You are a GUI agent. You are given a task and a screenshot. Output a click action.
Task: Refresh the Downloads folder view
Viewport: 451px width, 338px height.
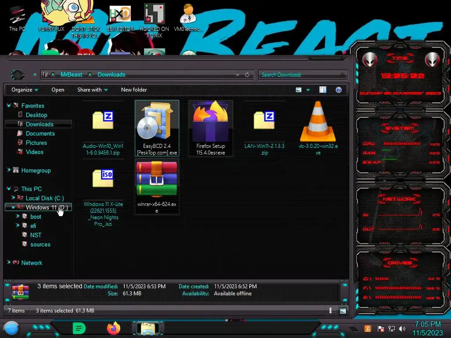(x=247, y=75)
